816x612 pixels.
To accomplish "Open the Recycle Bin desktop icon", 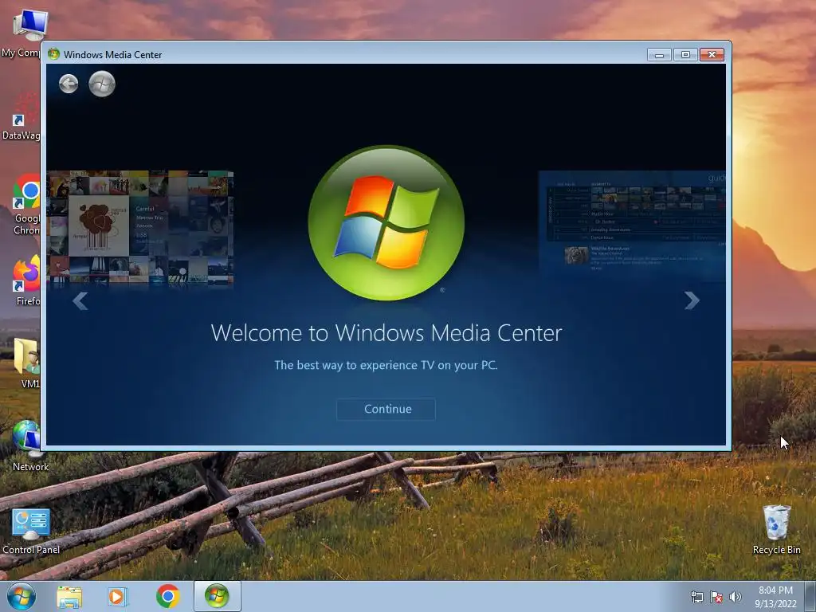I will pos(776,530).
